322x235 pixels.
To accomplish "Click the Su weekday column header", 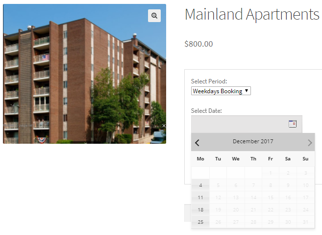I will click(305, 159).
